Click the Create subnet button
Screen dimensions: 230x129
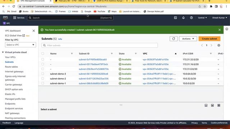[210, 39]
